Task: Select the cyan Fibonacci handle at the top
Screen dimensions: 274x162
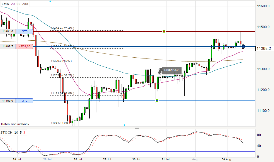Action: [50, 1]
